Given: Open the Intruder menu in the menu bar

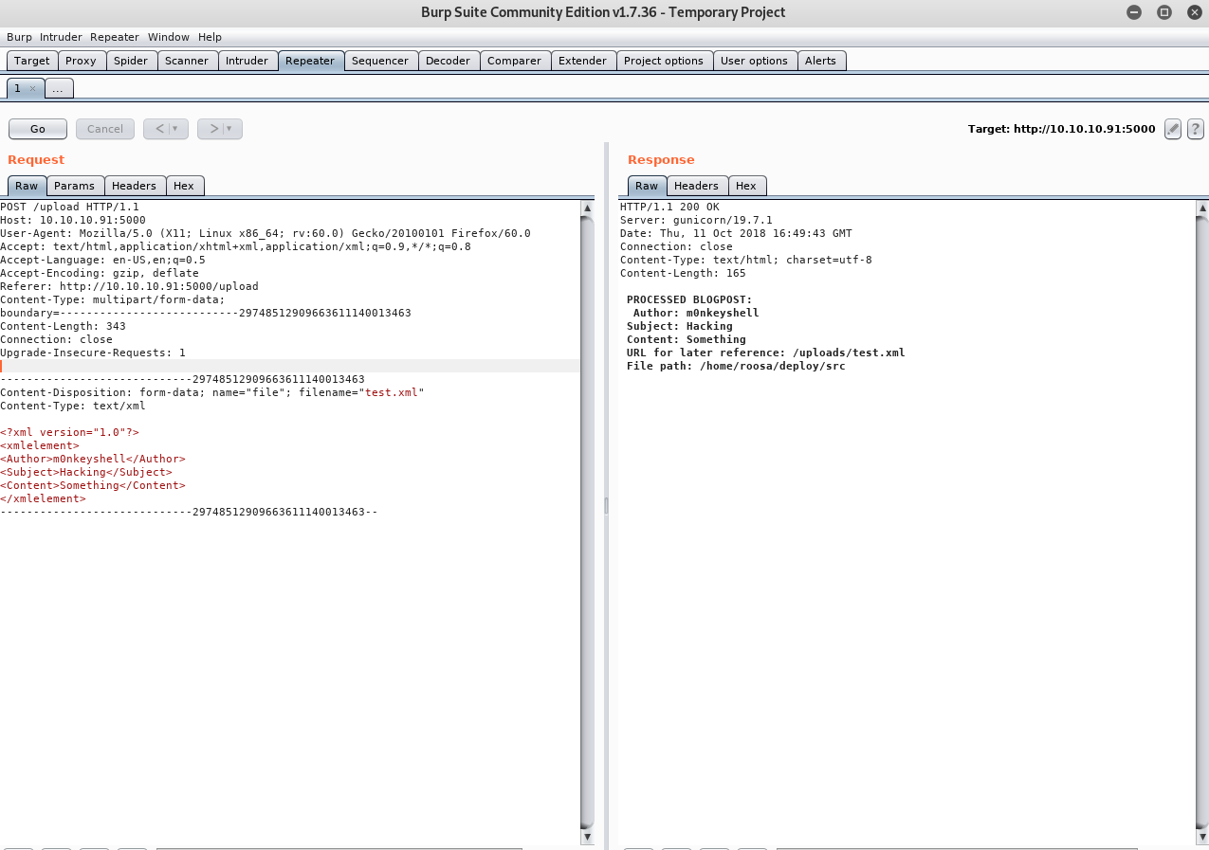Looking at the screenshot, I should (x=61, y=37).
